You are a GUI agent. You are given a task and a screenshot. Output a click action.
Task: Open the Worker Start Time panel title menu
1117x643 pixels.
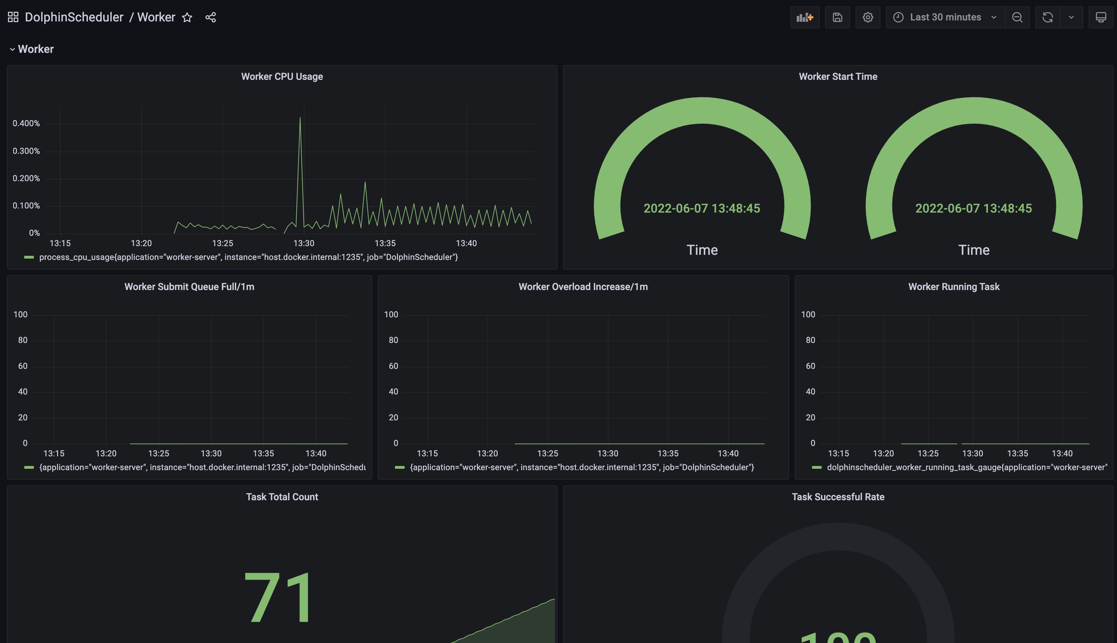(838, 76)
